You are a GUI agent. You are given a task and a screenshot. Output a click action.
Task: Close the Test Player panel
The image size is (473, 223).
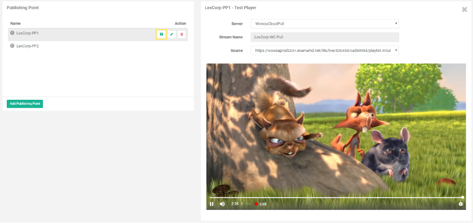pyautogui.click(x=464, y=9)
